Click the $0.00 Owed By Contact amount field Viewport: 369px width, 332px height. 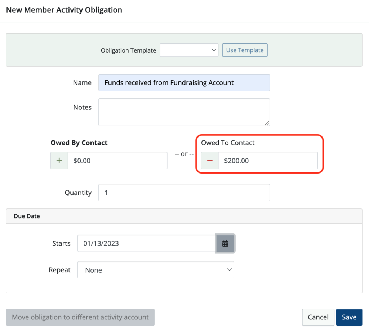coord(117,161)
